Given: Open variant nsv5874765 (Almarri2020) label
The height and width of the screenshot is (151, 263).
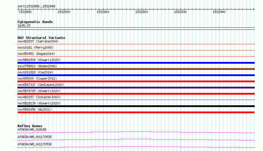Looking at the screenshot, I should tap(39, 91).
